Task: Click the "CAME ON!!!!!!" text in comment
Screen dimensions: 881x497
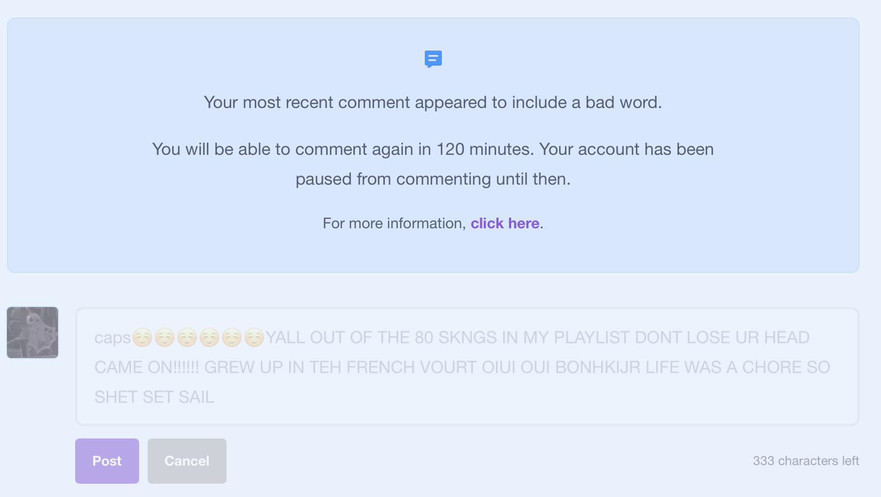Action: pos(147,367)
